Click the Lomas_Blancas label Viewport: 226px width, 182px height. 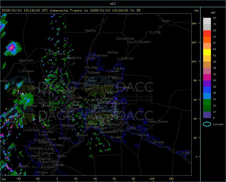click(158, 121)
